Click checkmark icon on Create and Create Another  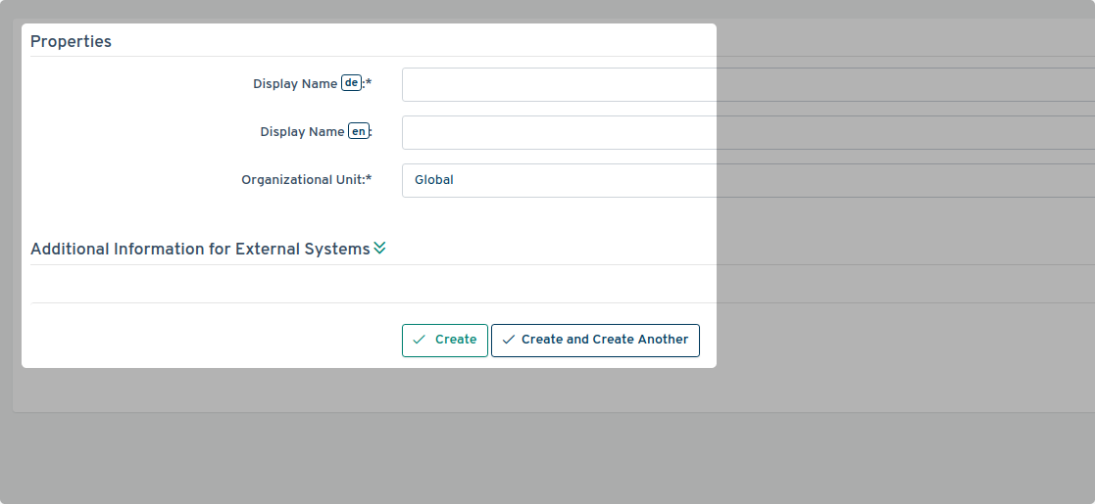click(x=508, y=340)
